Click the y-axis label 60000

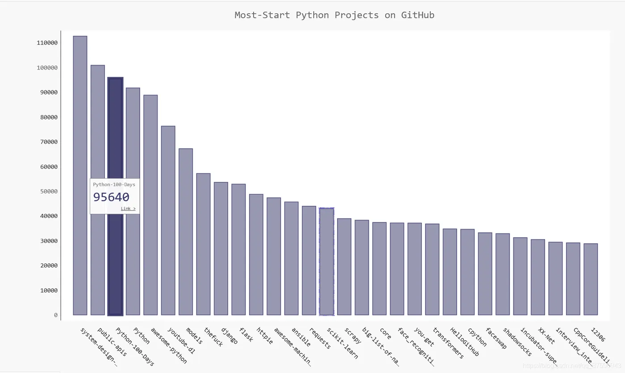[x=49, y=167]
